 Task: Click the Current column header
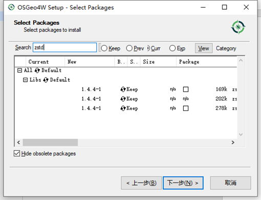[45, 61]
